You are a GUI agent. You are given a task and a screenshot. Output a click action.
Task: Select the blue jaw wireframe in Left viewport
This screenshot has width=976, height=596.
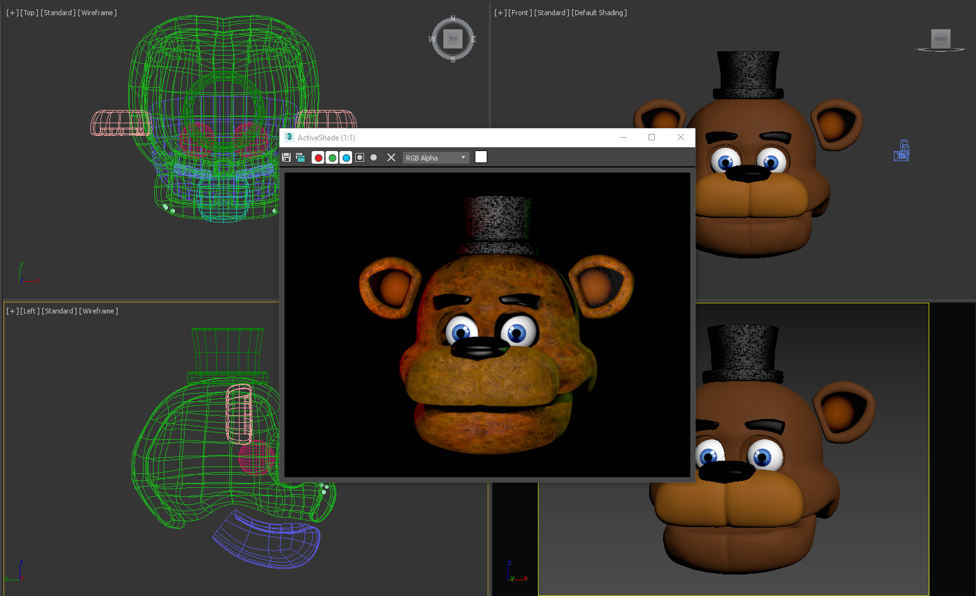[x=267, y=538]
